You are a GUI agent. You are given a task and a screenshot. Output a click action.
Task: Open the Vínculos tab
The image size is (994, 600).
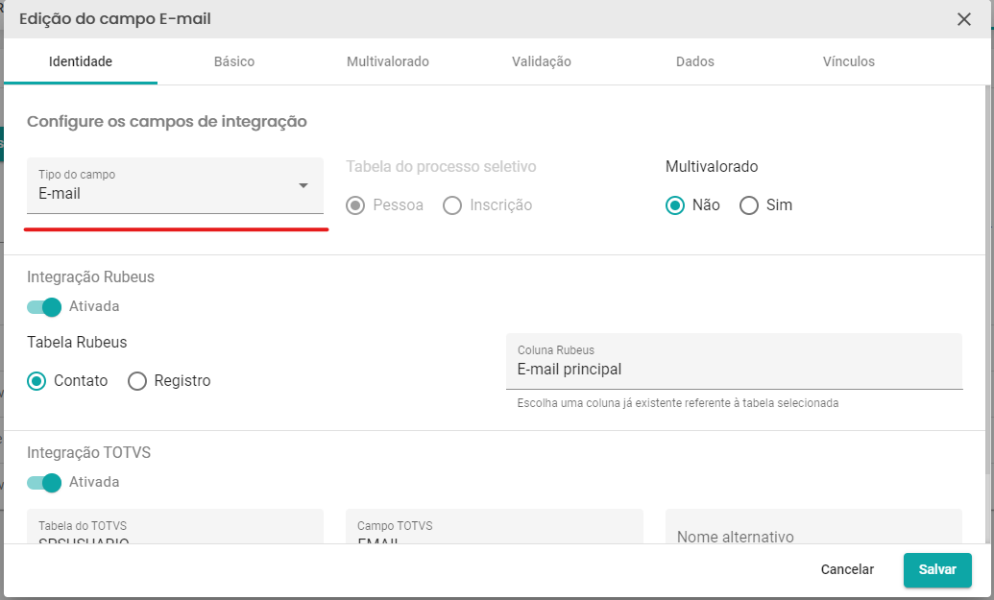click(x=848, y=61)
